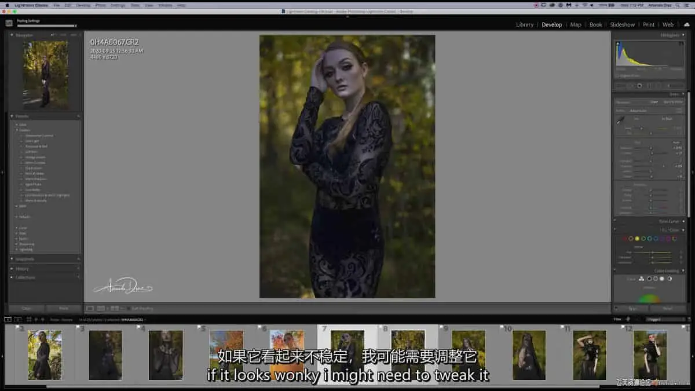Viewport: 695px width, 391px height.
Task: Select the Red Eye Correction tool
Action: [x=639, y=85]
